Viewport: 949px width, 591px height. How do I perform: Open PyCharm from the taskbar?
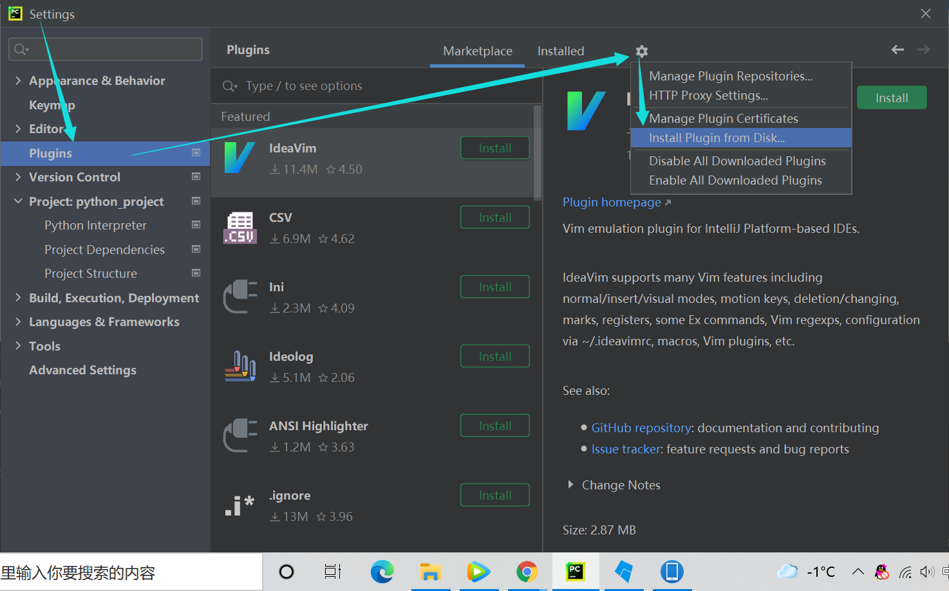[x=575, y=571]
